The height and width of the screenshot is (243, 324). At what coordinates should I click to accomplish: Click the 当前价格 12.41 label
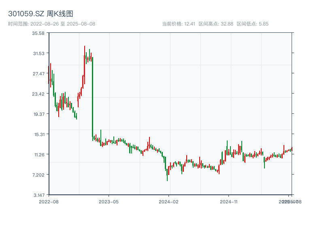pos(179,24)
